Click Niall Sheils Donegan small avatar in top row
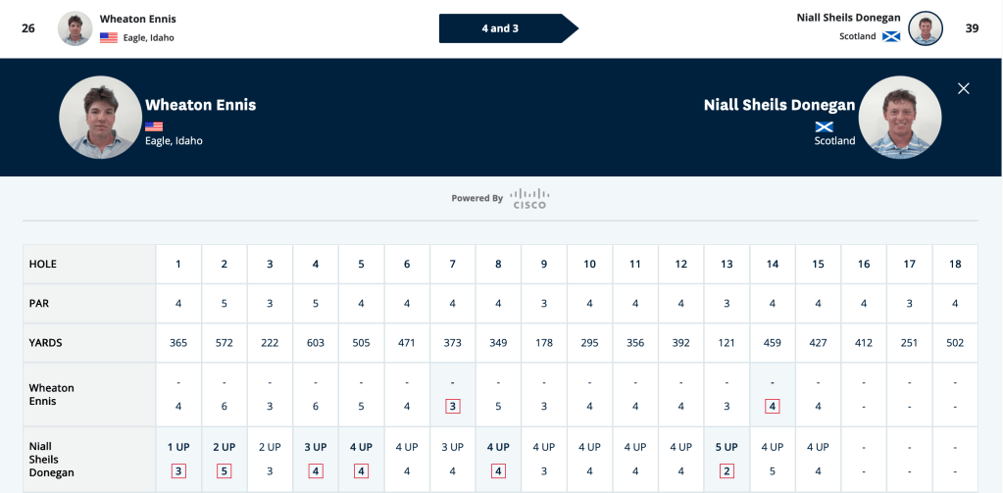 pyautogui.click(x=926, y=28)
